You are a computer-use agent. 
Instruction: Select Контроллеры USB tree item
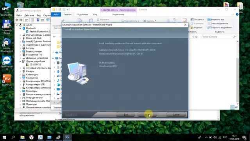point(35,85)
